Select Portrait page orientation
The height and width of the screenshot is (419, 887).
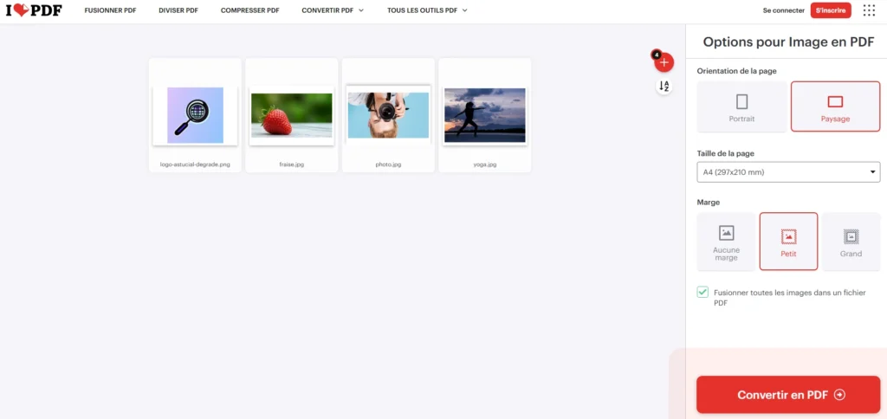pyautogui.click(x=741, y=106)
